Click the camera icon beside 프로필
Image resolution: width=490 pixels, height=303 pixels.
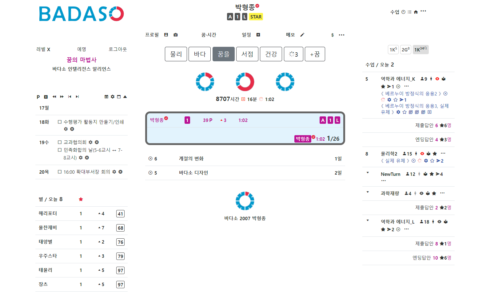point(176,35)
